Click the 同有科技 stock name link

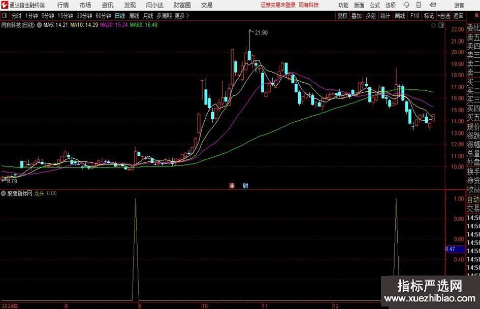pyautogui.click(x=309, y=5)
